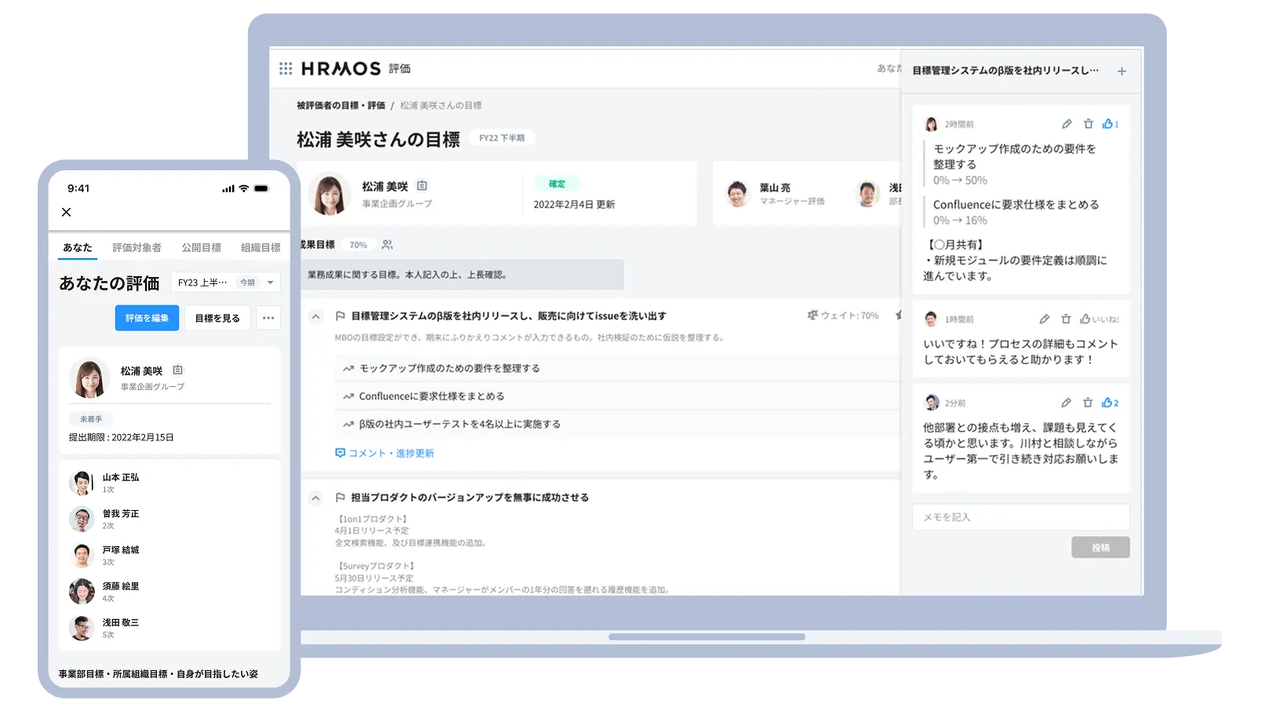
Task: Select the あなた tab
Action: click(76, 247)
